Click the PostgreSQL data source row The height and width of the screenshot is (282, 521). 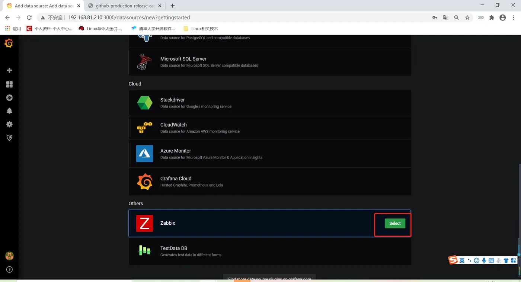click(270, 41)
